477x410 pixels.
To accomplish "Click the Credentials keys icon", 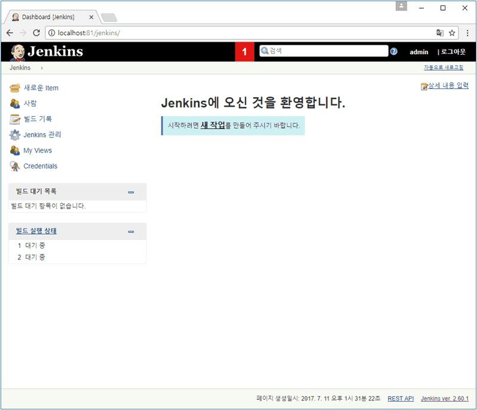I will tap(14, 166).
